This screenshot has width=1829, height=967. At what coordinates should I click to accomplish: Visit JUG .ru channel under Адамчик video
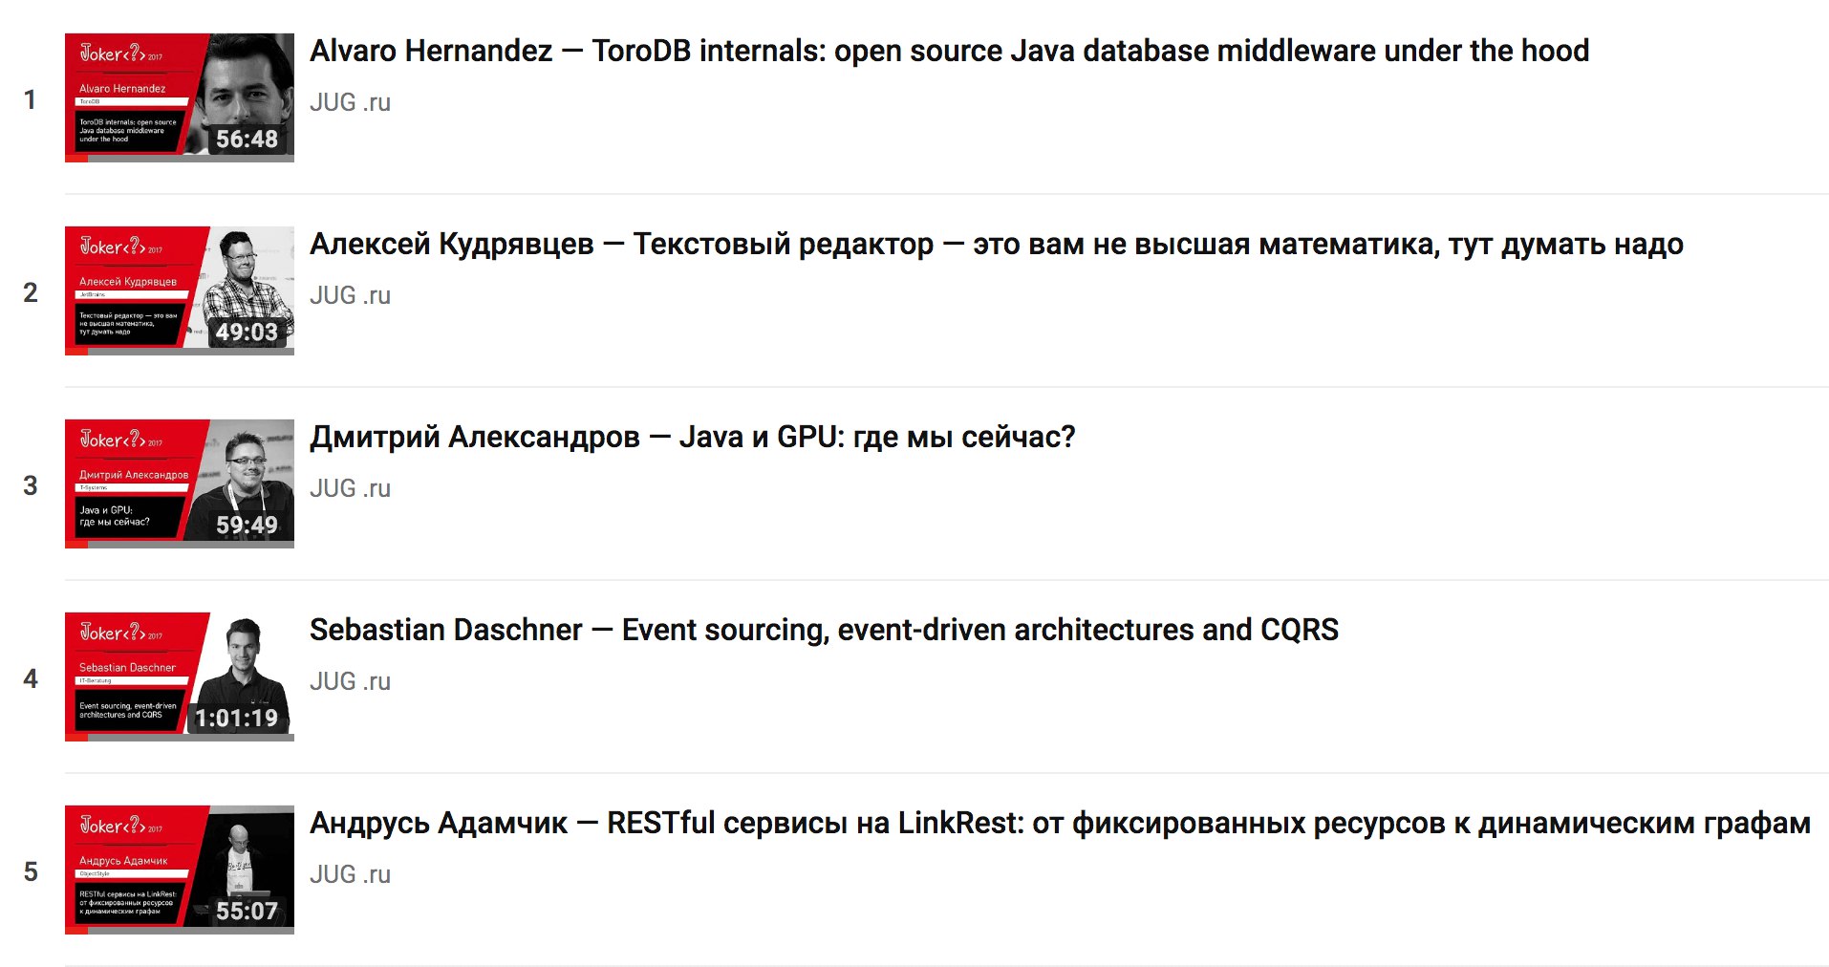(350, 875)
